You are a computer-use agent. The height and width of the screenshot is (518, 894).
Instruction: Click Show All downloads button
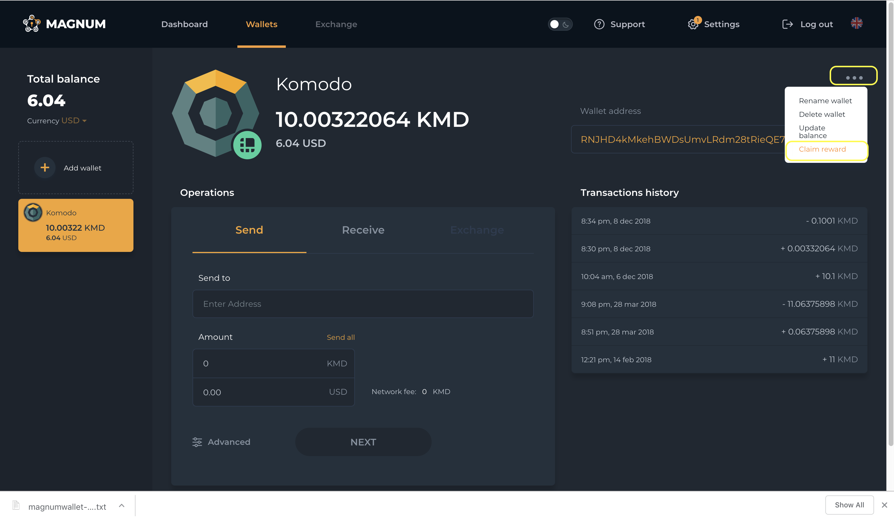[x=849, y=505]
